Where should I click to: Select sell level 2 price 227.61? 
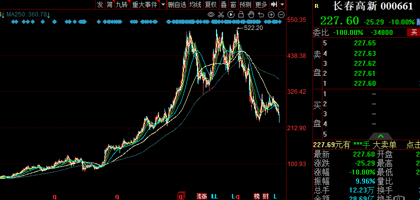coord(365,73)
